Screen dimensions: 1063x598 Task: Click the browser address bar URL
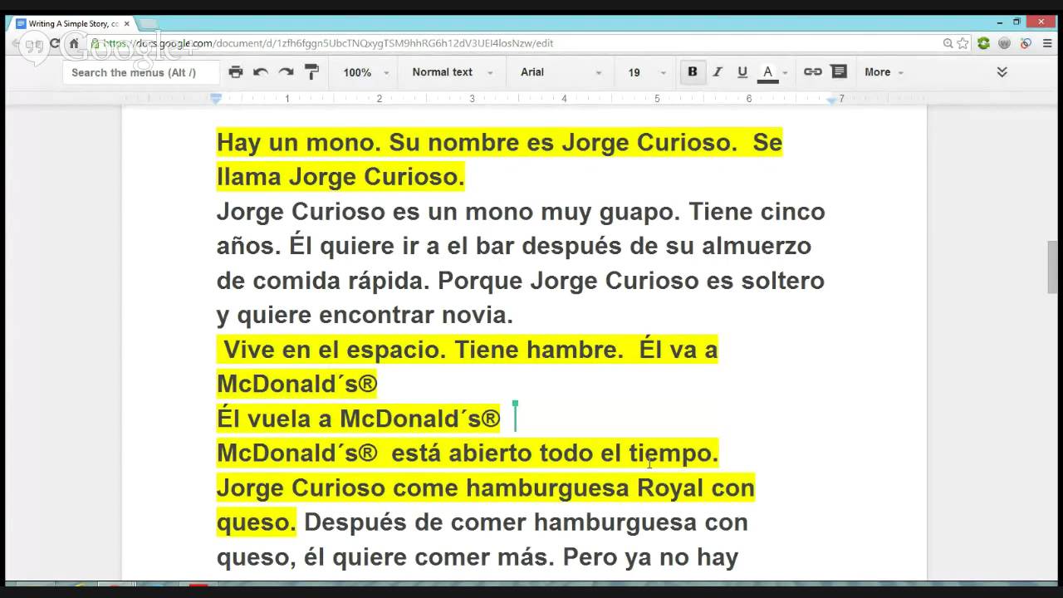coord(328,43)
